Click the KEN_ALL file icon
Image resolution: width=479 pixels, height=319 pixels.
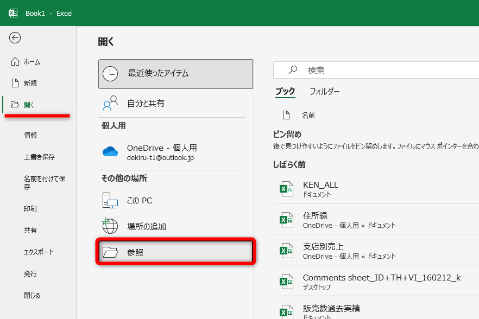click(286, 189)
